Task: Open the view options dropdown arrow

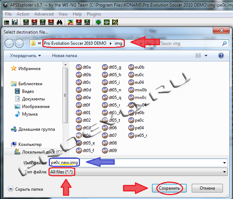Action: point(206,56)
